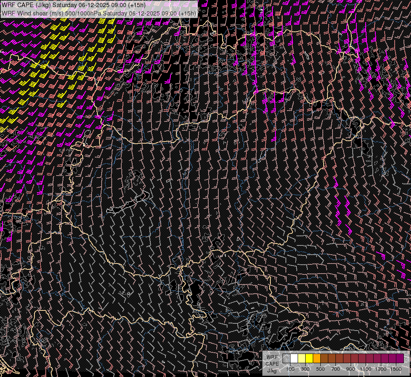This screenshot has height=377, width=411.
Task: Click the 1100 tick label on the legend
Action: tap(366, 369)
